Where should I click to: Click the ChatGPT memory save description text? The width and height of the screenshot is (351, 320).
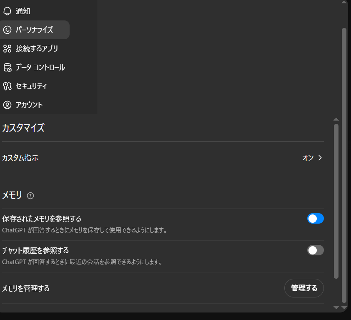click(85, 230)
